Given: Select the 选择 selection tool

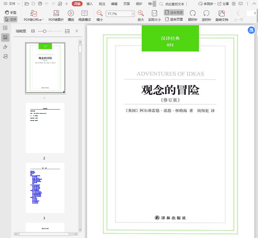Looking at the screenshot, I should click(11, 19).
